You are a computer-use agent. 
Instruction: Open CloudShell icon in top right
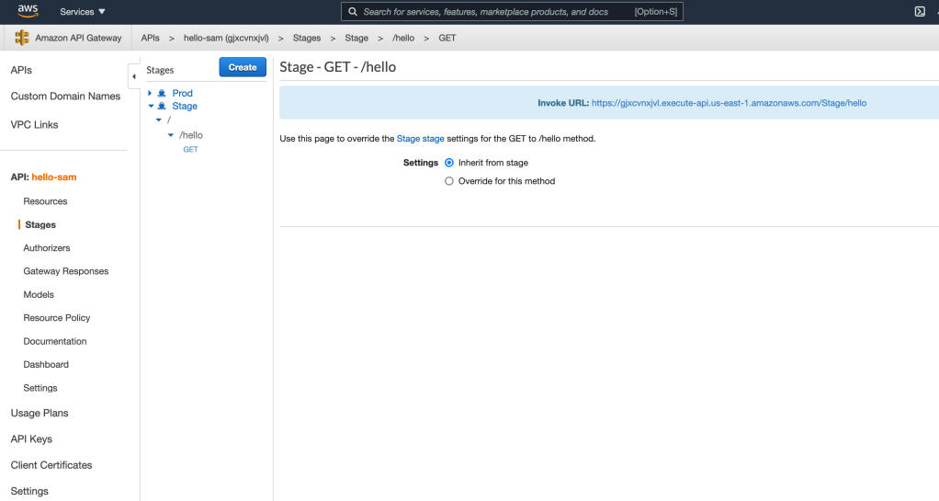coord(919,12)
